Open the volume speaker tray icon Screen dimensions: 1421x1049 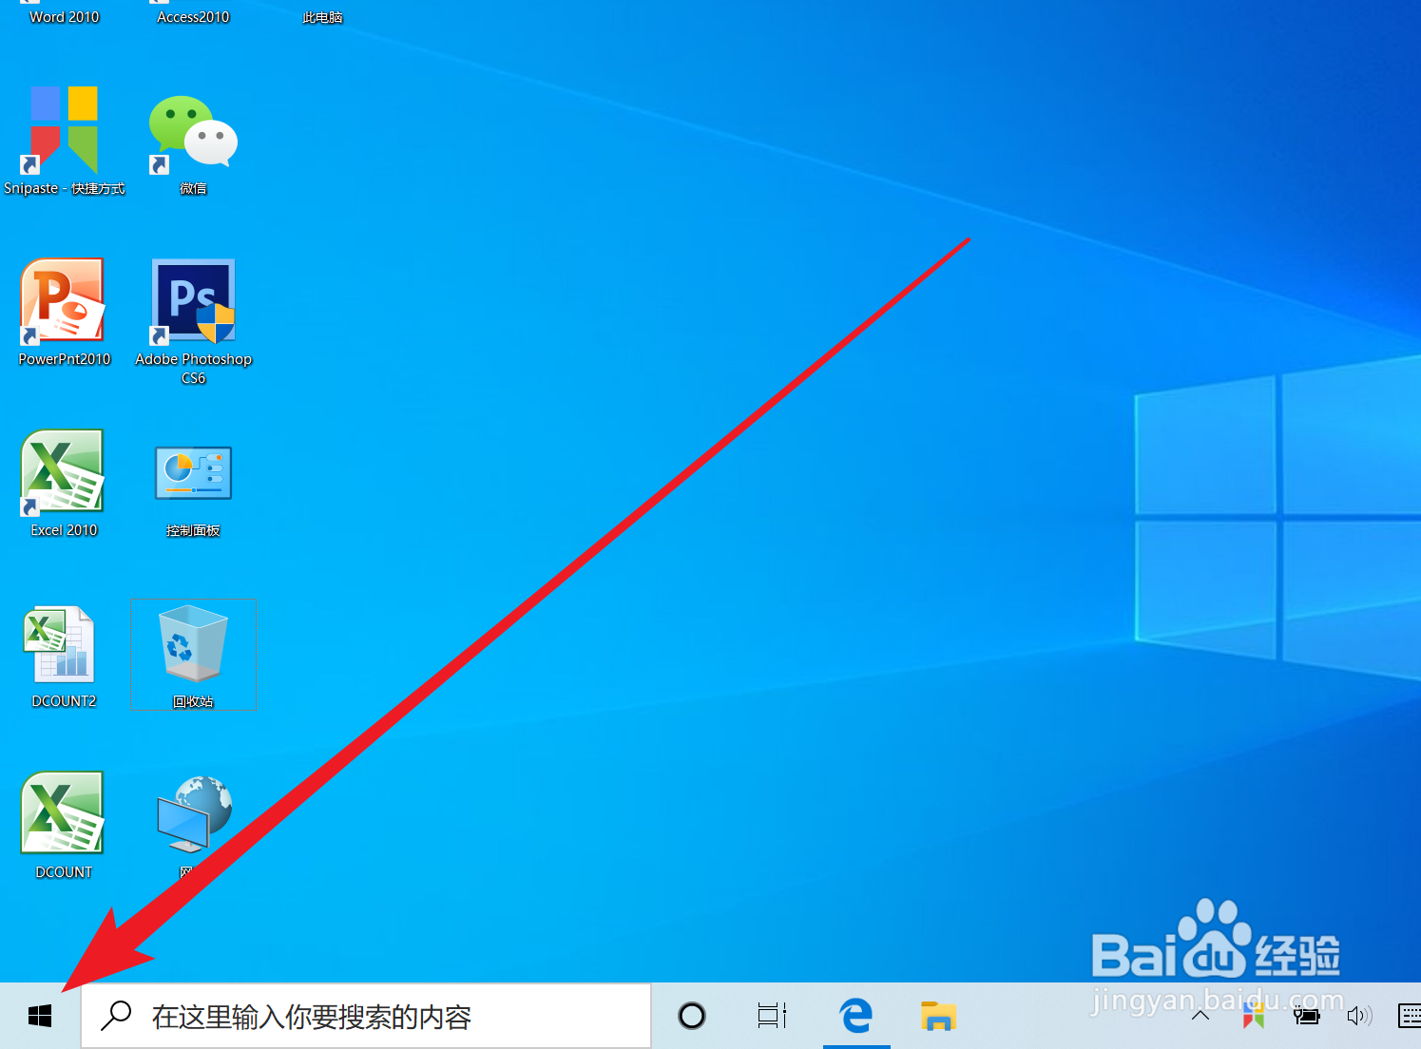(x=1360, y=1016)
